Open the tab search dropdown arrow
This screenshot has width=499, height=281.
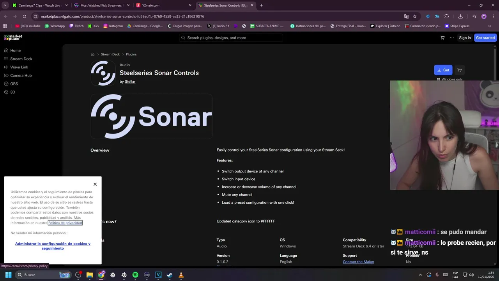coord(5,5)
